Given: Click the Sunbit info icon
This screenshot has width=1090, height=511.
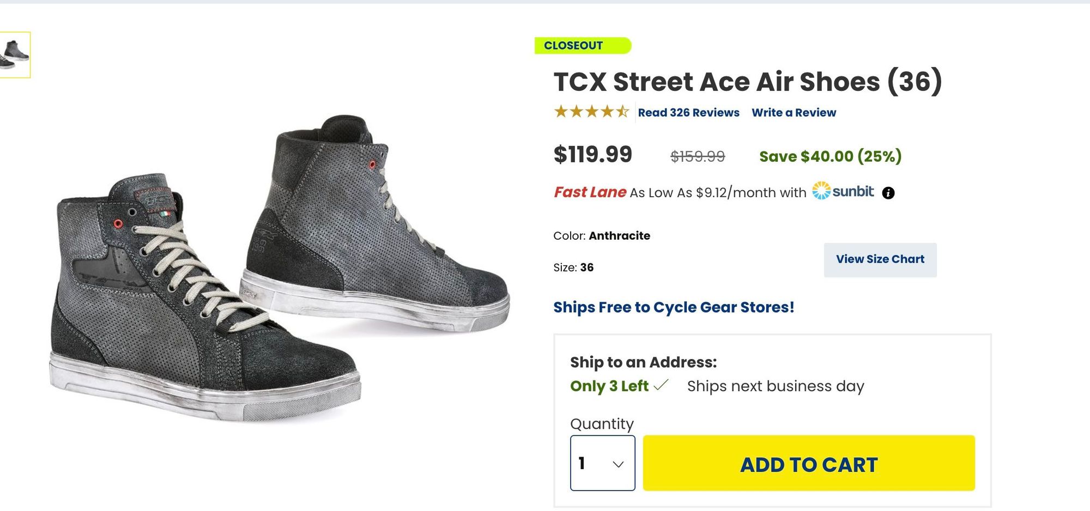Looking at the screenshot, I should point(888,193).
